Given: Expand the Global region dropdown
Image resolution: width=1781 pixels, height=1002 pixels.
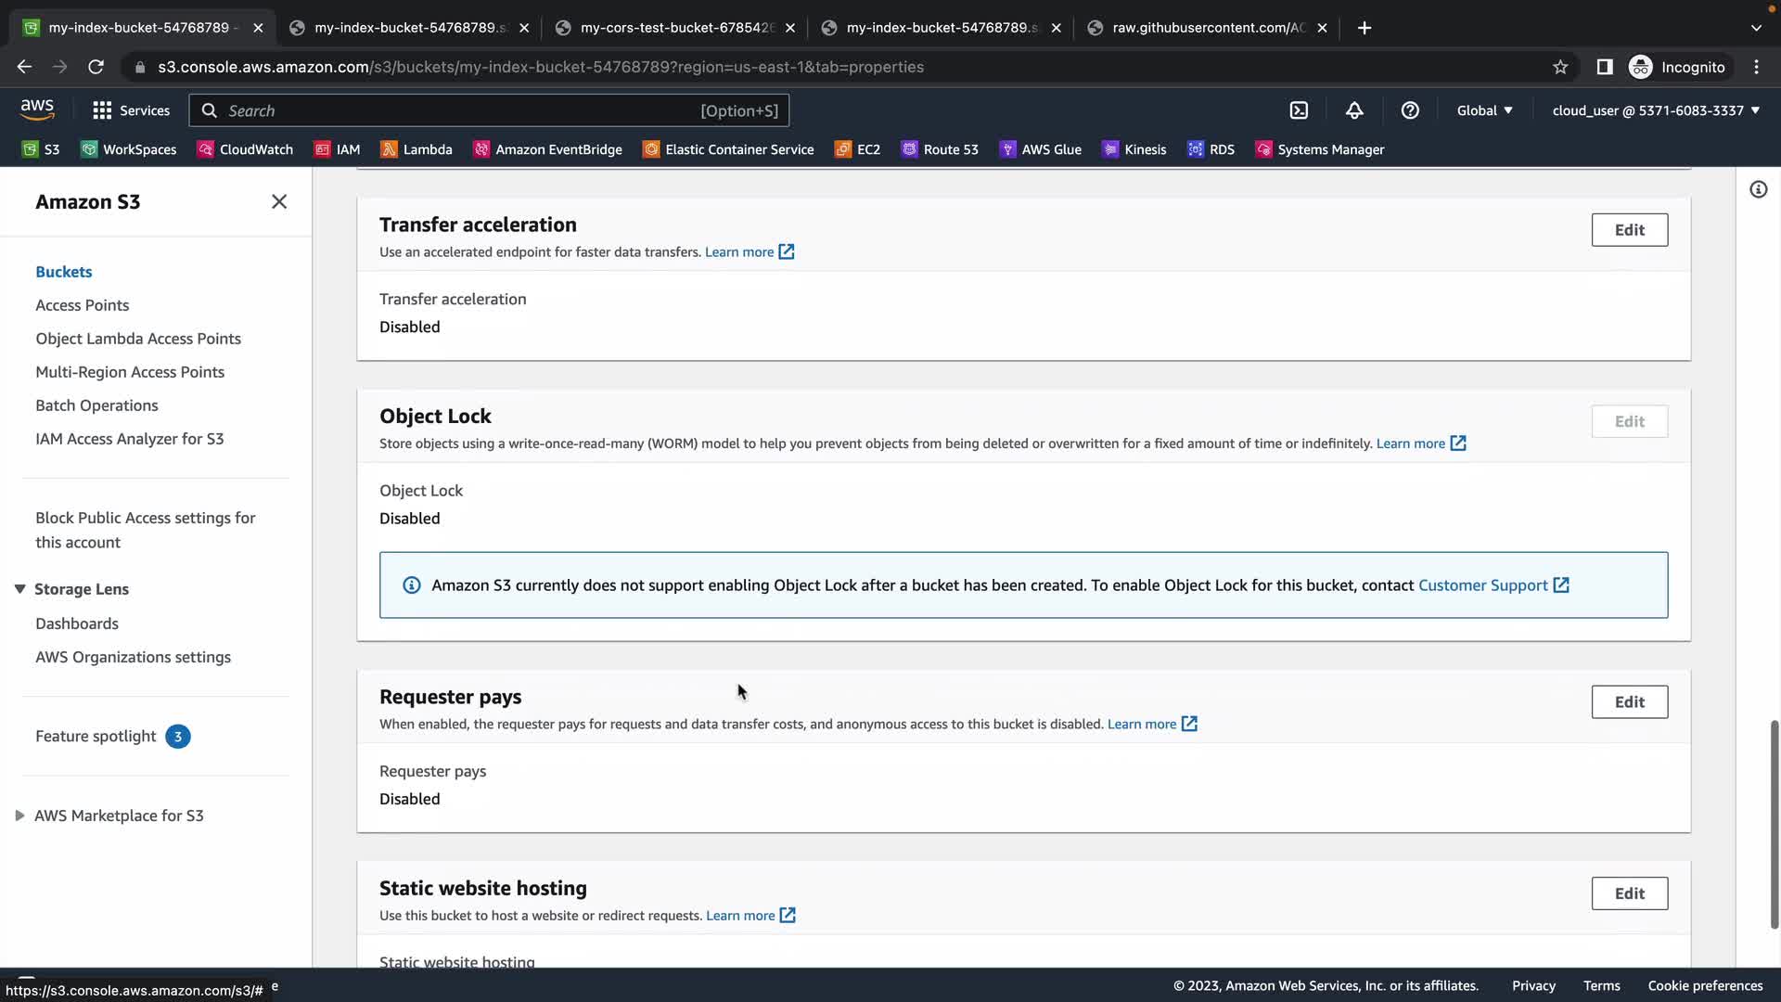Looking at the screenshot, I should 1484,110.
